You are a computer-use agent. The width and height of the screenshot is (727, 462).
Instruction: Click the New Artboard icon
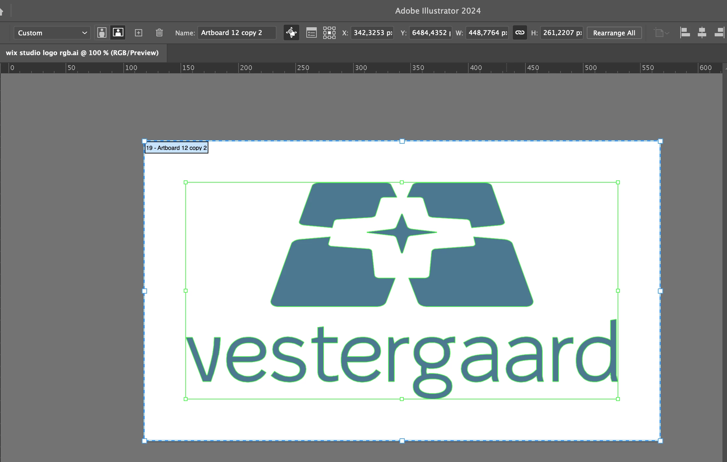pyautogui.click(x=139, y=33)
